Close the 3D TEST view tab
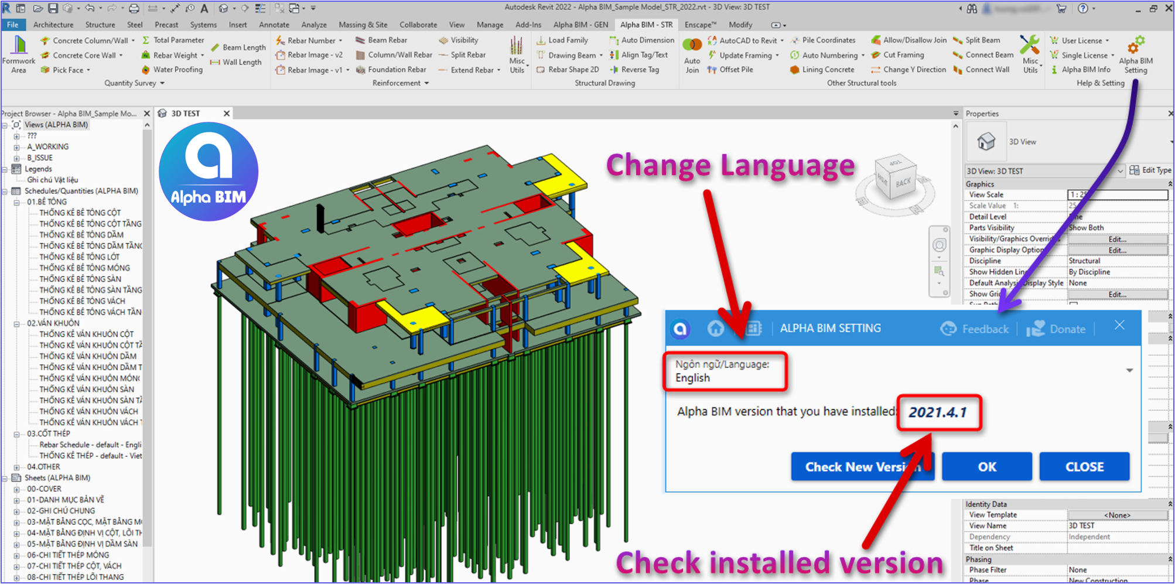 click(227, 114)
